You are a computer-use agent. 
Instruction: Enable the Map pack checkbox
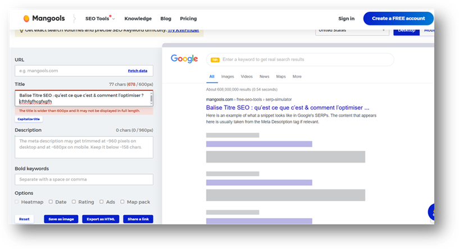[122, 202]
